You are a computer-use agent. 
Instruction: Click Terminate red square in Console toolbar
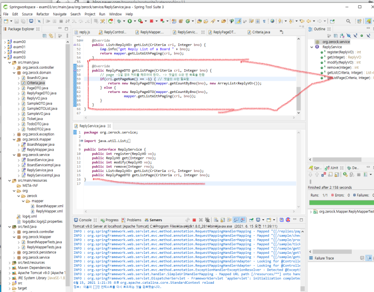[194, 220]
